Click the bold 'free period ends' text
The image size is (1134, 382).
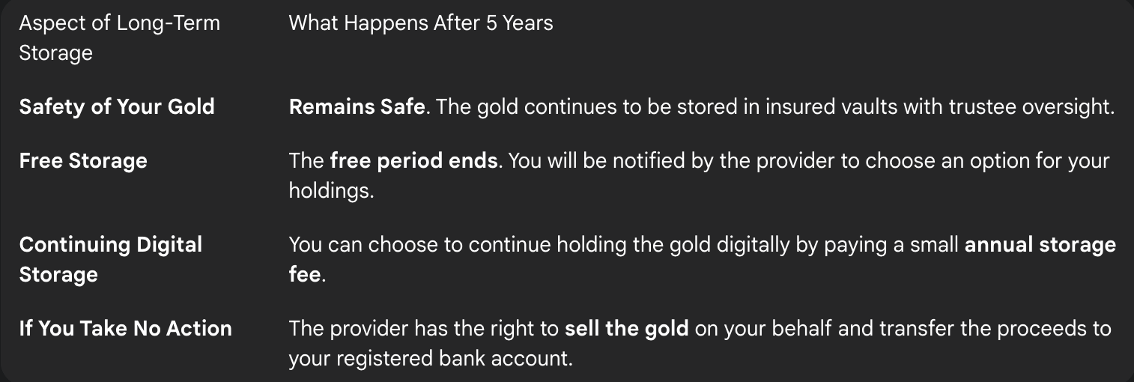(413, 161)
